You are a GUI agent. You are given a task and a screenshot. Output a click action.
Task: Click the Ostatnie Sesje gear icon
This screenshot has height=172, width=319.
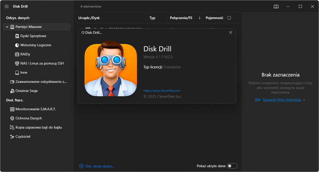[12, 91]
